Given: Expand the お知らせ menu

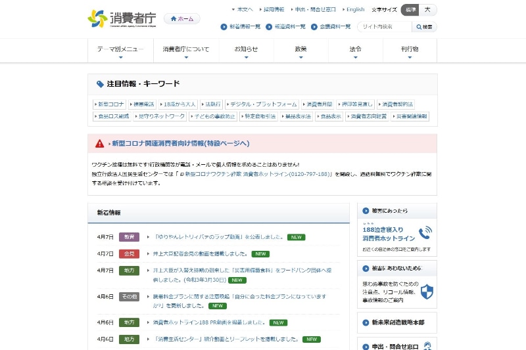Looking at the screenshot, I should click(246, 51).
